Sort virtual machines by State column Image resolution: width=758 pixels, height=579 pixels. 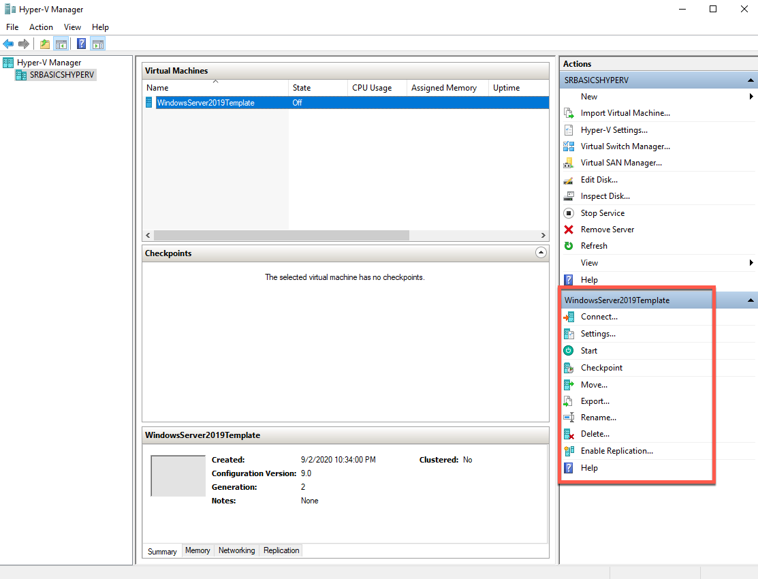click(x=318, y=88)
